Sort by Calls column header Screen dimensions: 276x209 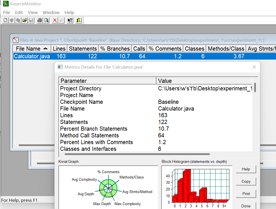click(x=139, y=49)
